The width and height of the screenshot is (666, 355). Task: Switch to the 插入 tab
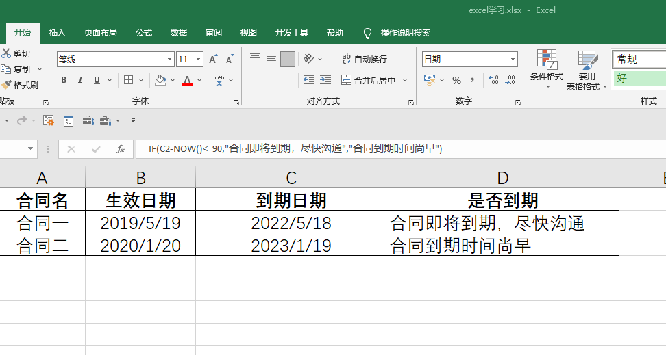click(x=58, y=33)
